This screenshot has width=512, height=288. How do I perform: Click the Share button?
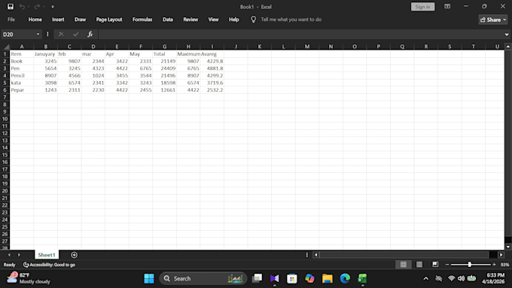[492, 20]
